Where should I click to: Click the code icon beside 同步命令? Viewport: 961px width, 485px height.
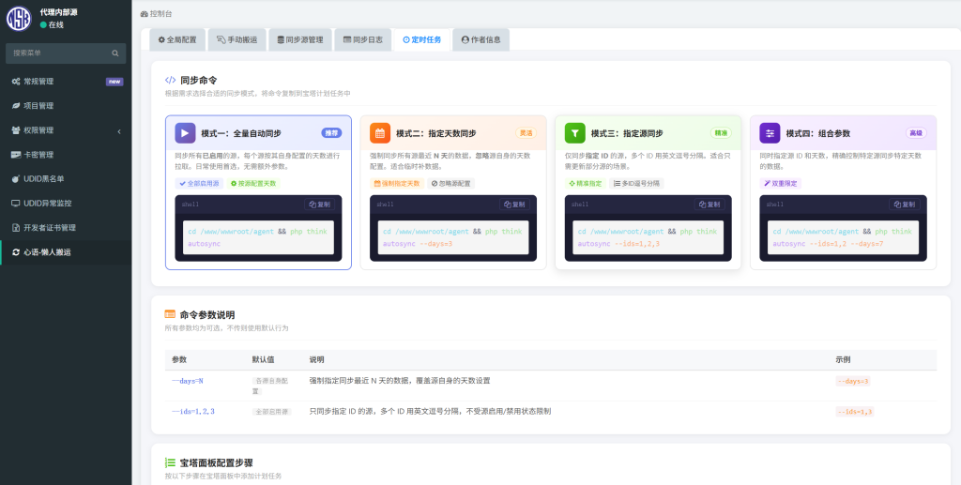171,81
